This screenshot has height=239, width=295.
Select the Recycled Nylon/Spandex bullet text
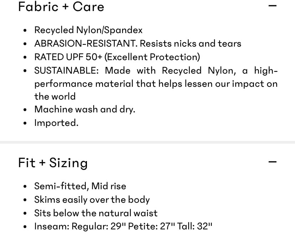[x=88, y=30]
